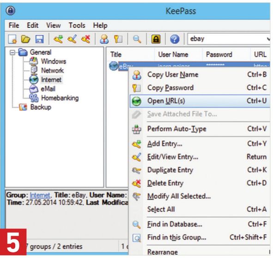Viewport: 273px width, 258px height.
Task: Open the quick search dropdown arrow
Action: [268, 39]
